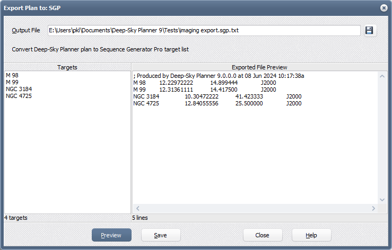
Task: Click the Produced by Deep-Sky Planner comment line
Action: coord(219,76)
